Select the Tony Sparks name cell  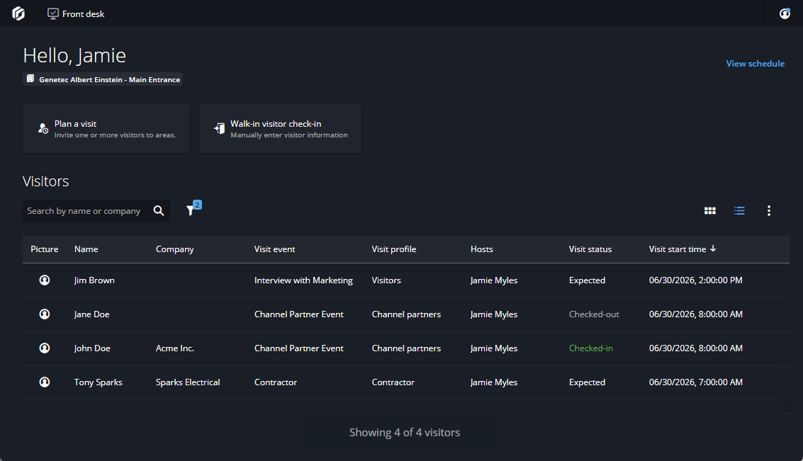tap(99, 382)
